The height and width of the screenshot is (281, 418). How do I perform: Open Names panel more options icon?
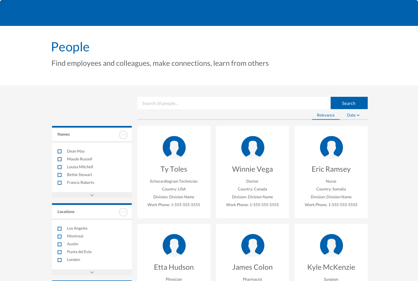(123, 135)
